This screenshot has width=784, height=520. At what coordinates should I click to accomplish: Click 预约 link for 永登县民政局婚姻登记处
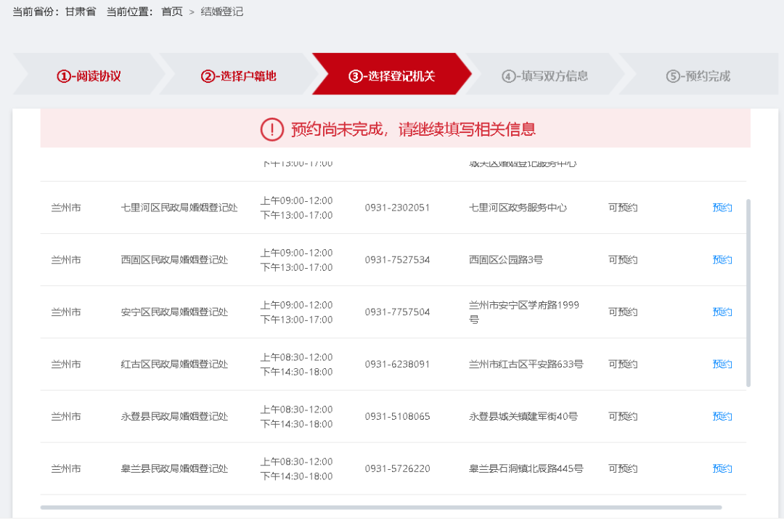click(722, 417)
